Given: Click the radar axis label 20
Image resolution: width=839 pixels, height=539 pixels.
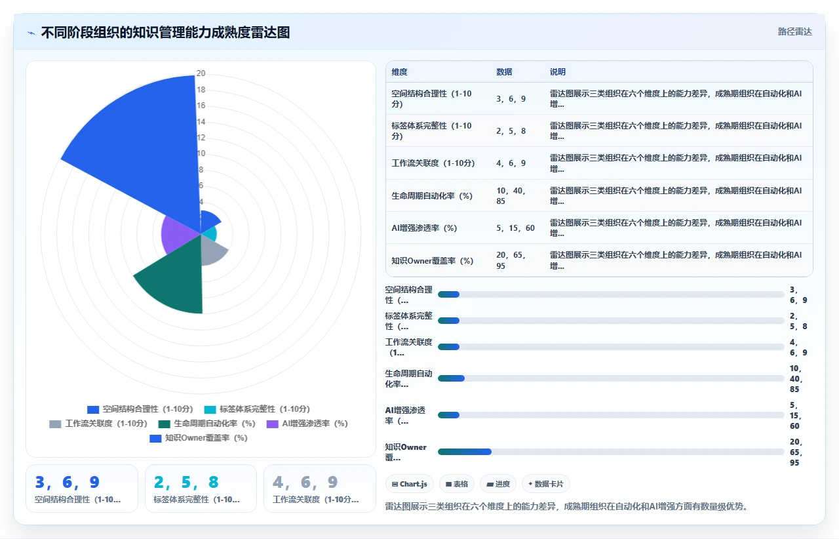Looking at the screenshot, I should (201, 73).
